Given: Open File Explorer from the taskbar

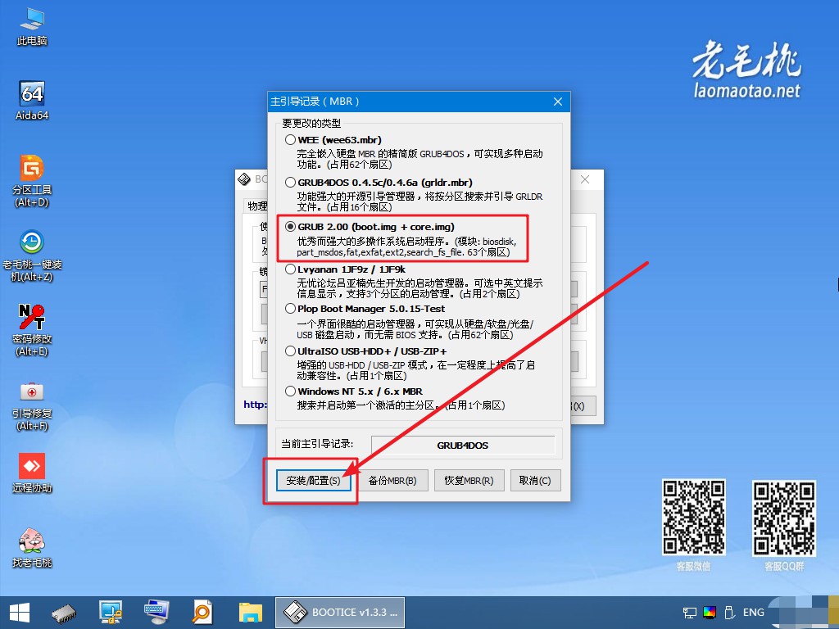Looking at the screenshot, I should click(x=251, y=613).
